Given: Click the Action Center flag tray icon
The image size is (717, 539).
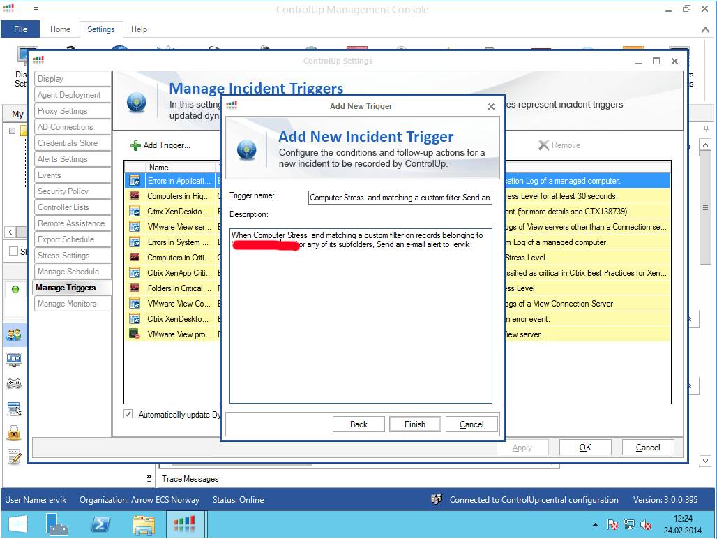Looking at the screenshot, I should pyautogui.click(x=612, y=524).
